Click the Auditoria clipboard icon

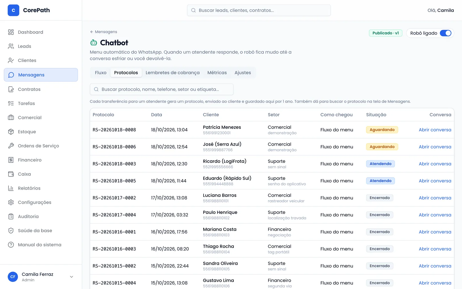coord(11,217)
